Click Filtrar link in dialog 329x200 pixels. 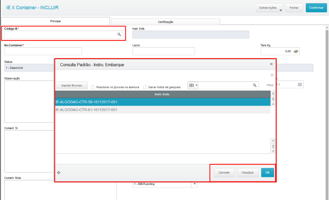[x=270, y=85]
